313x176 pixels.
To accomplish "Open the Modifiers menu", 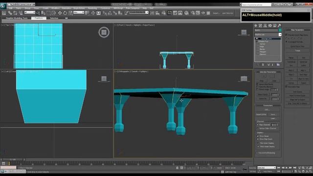I will point(55,8).
